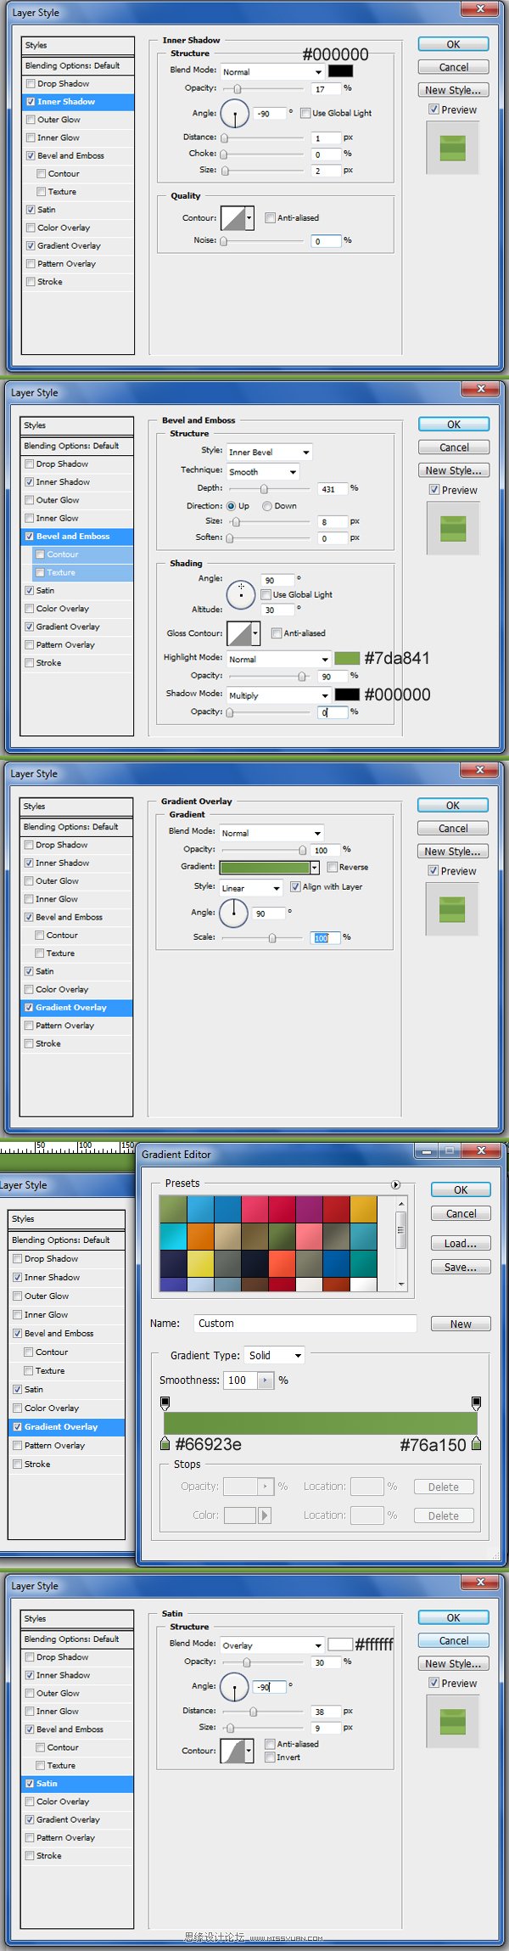This screenshot has height=1951, width=509.
Task: Click the Angle dial in Inner Shadow settings
Action: 235,113
